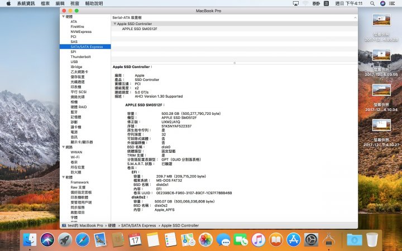The image size is (402, 251).
Task: Open the 視窗 menu
Action: point(75,3)
